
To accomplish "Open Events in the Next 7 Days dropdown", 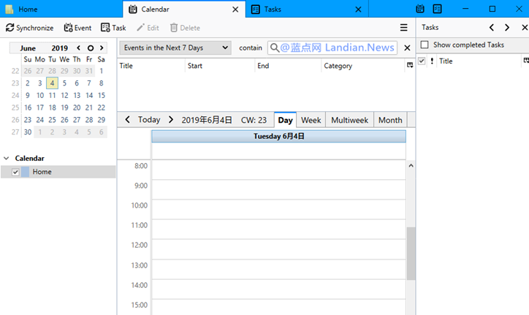I will [x=175, y=48].
